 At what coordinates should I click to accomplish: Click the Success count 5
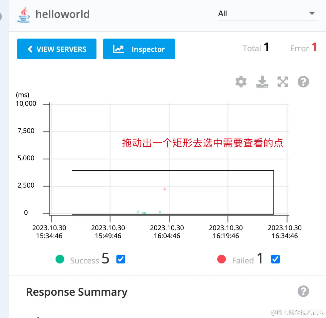pyautogui.click(x=105, y=258)
